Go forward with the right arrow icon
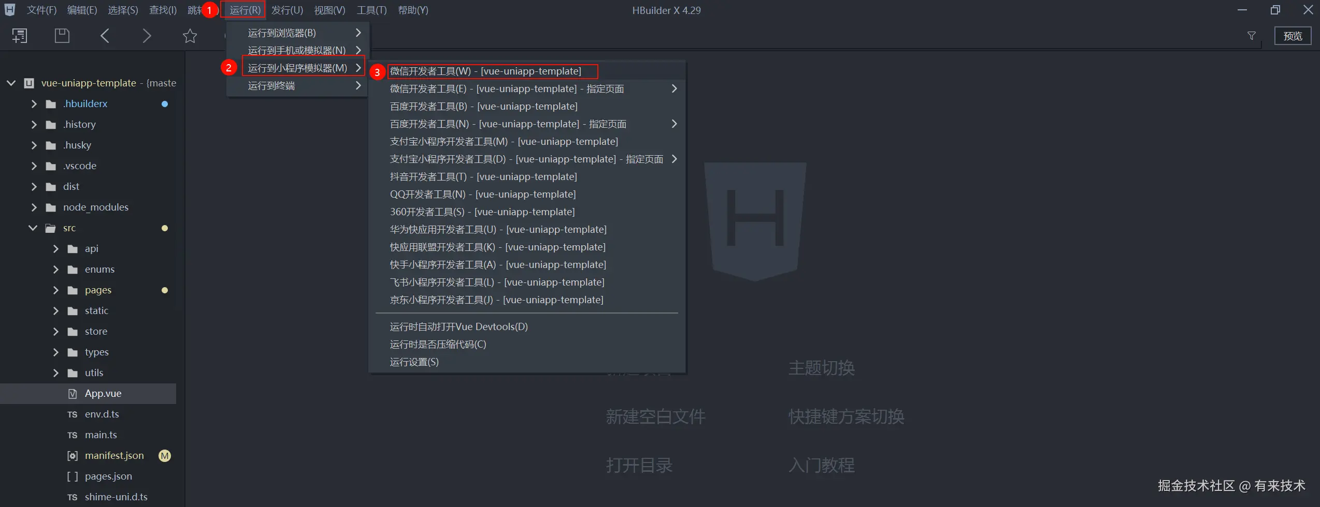Screen dimensions: 1320x507 click(x=147, y=36)
